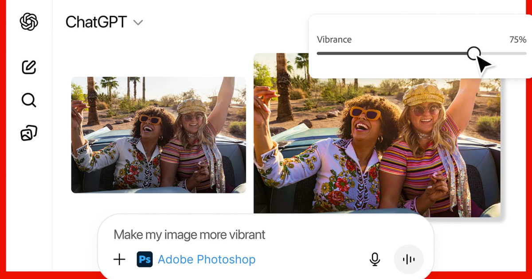This screenshot has width=532, height=279.
Task: Open the ChatGPT model selector title
Action: [96, 22]
